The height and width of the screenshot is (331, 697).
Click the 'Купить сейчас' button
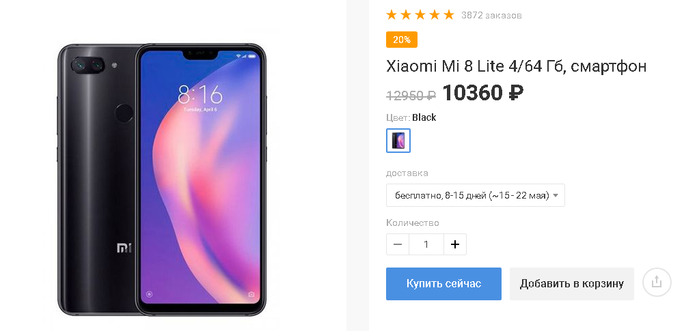[443, 284]
